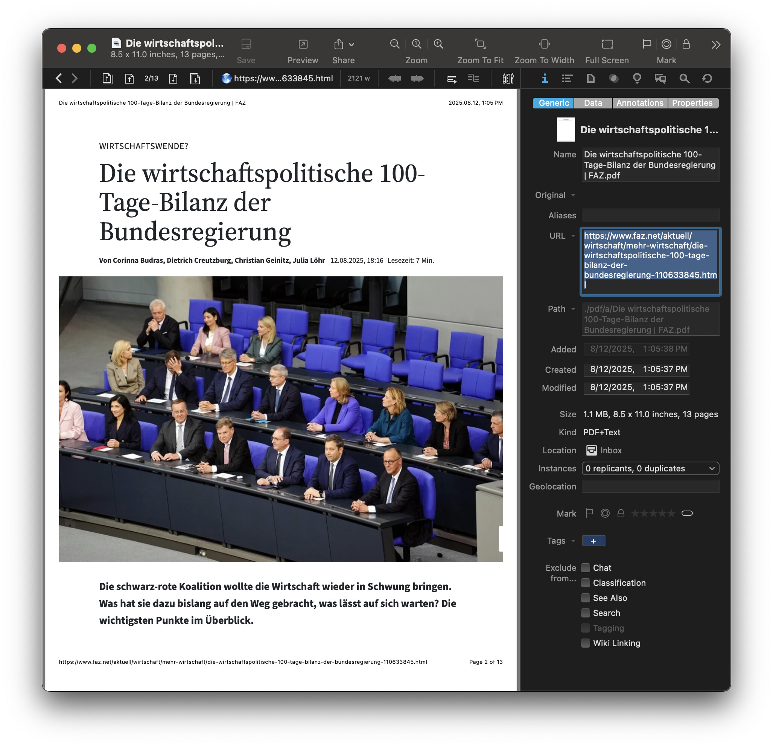The width and height of the screenshot is (773, 747).
Task: Set a star rating in Mark row
Action: click(x=653, y=514)
